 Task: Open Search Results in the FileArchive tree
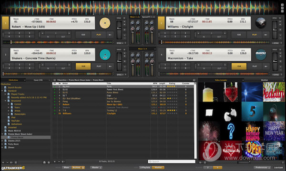(14, 87)
